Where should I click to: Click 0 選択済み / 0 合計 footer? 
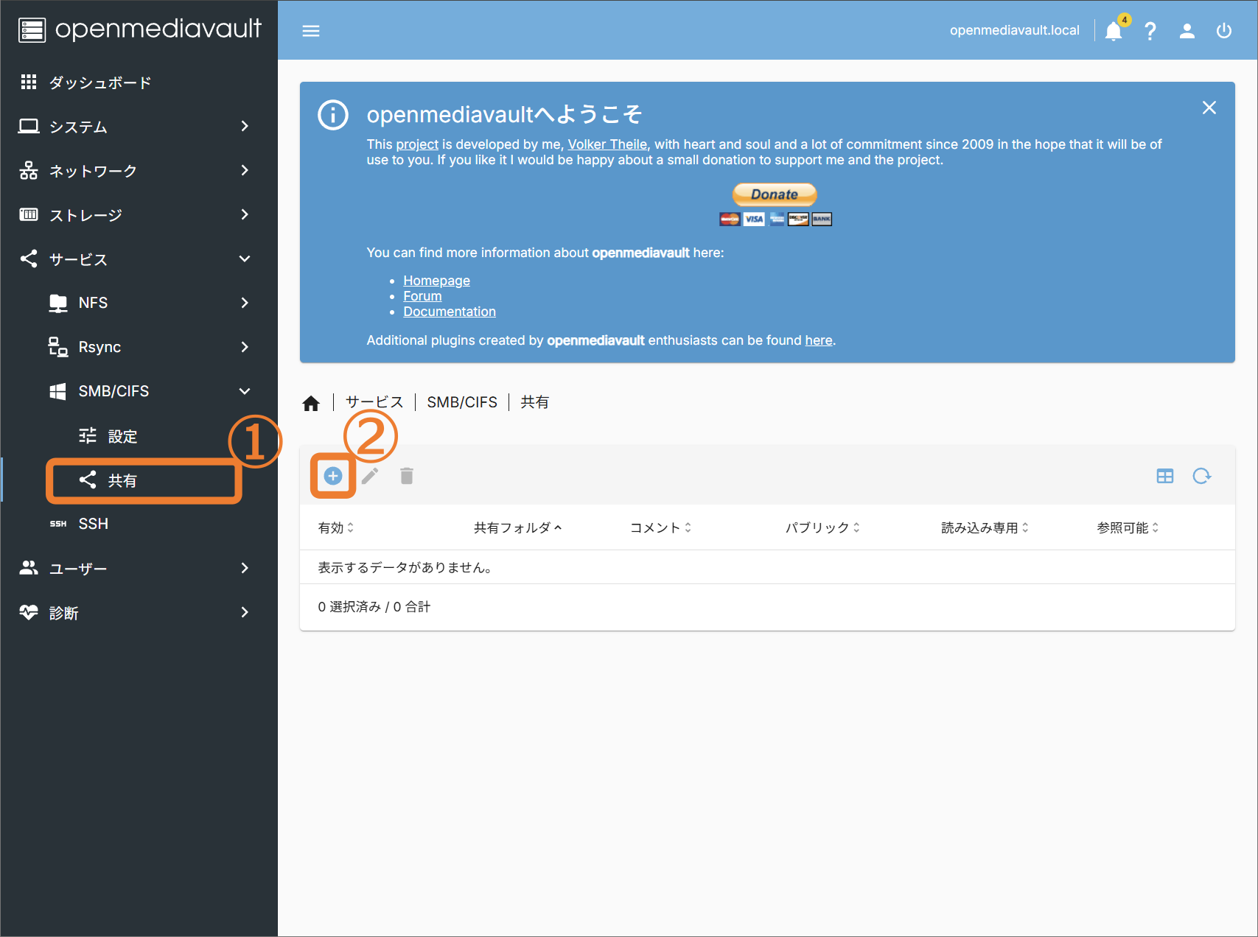374,607
